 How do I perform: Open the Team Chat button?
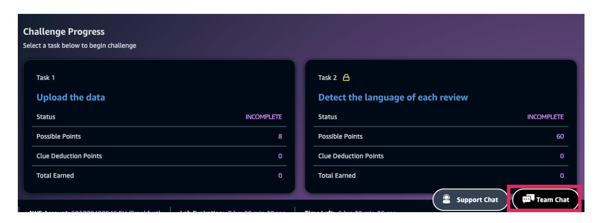point(546,200)
